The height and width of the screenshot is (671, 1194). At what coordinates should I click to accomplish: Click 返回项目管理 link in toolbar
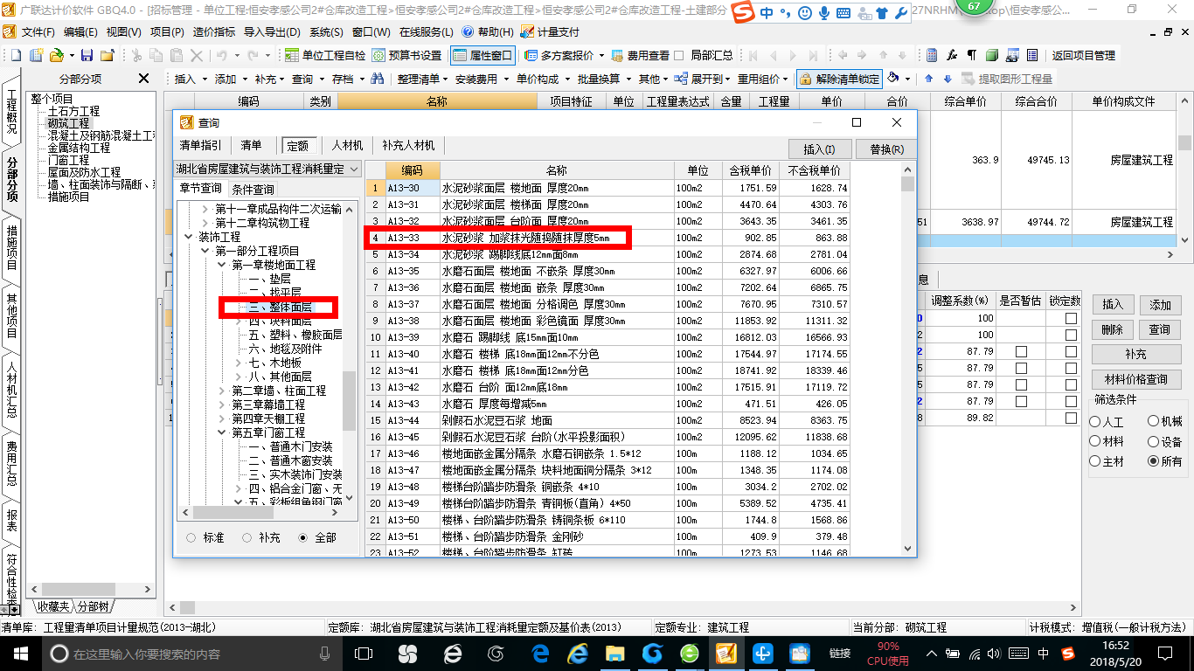pos(1084,55)
